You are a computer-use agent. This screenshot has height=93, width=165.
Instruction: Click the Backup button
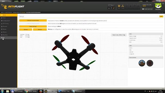click(x=26, y=29)
